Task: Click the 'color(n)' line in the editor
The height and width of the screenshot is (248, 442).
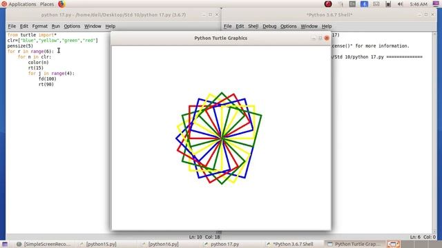Action: [x=39, y=63]
